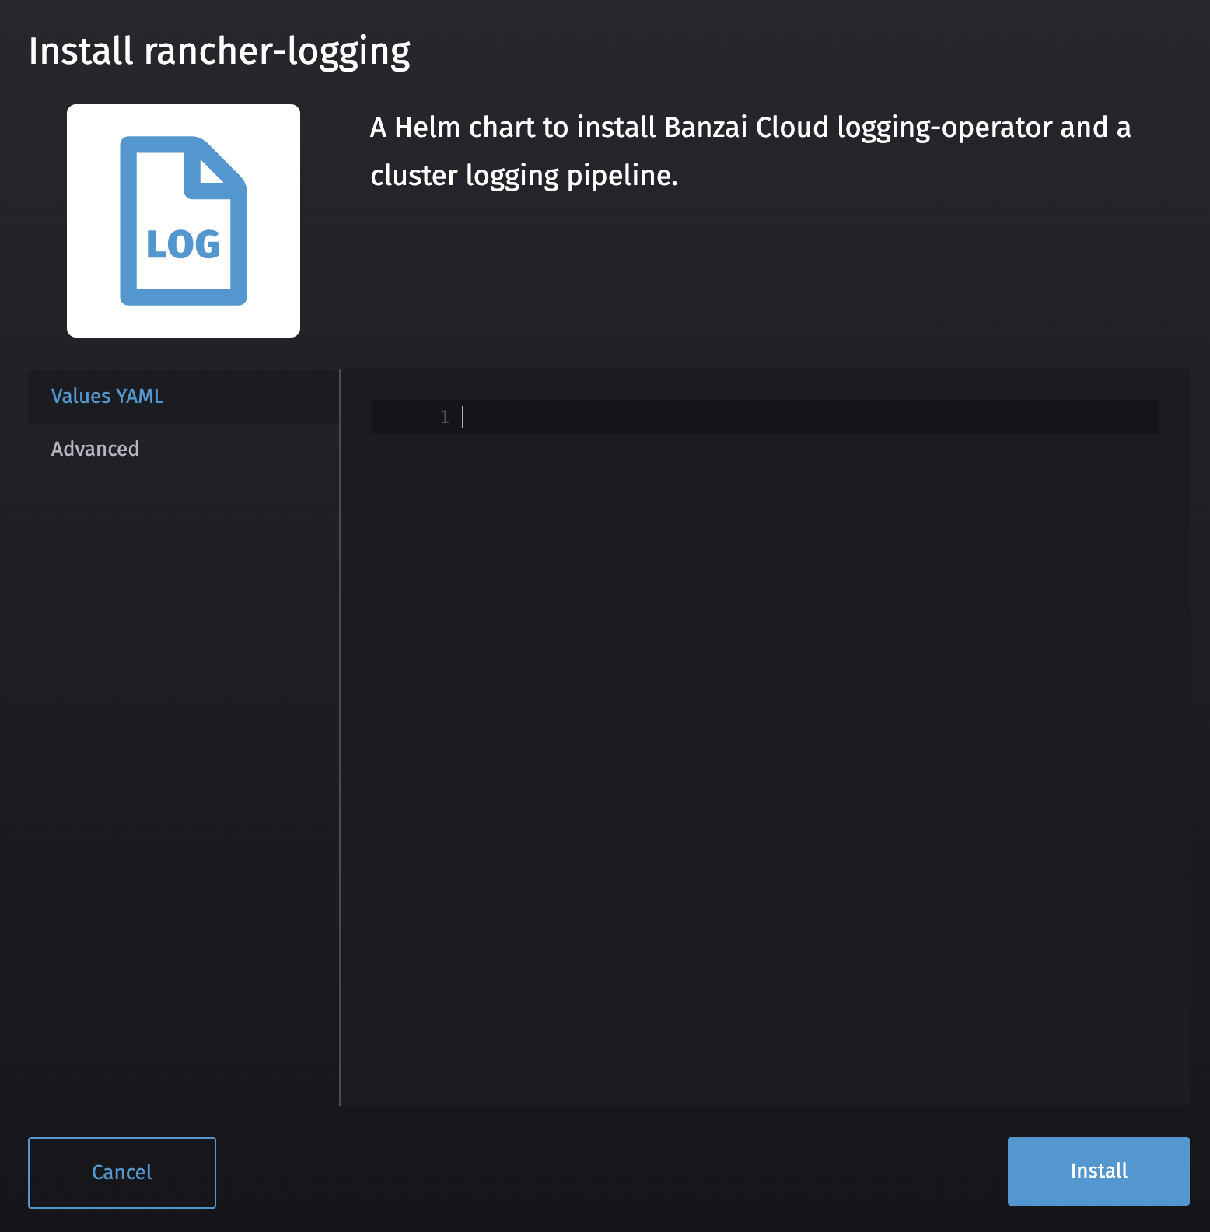Click the line number 1 gutter
The height and width of the screenshot is (1232, 1210).
tap(445, 417)
